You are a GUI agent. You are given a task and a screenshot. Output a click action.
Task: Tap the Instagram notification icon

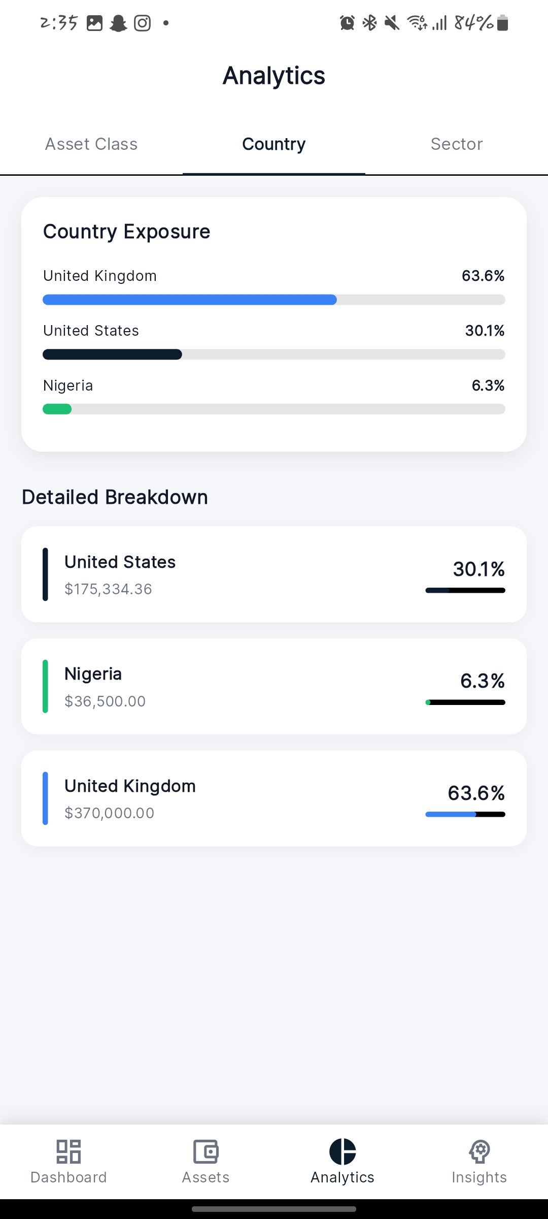pyautogui.click(x=143, y=23)
